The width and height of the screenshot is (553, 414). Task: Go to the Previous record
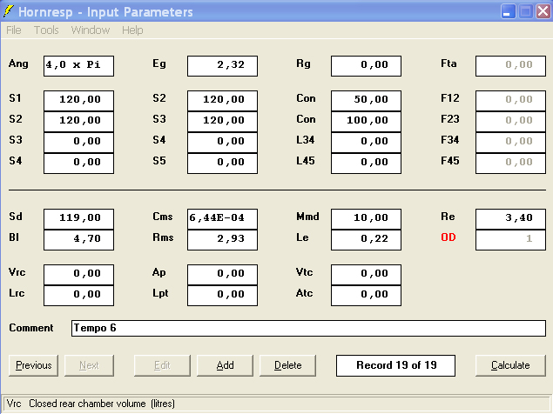(x=34, y=365)
